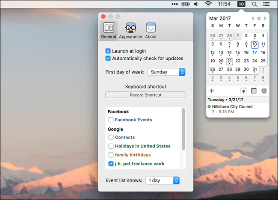Select March 1 in the calendar

point(238,36)
